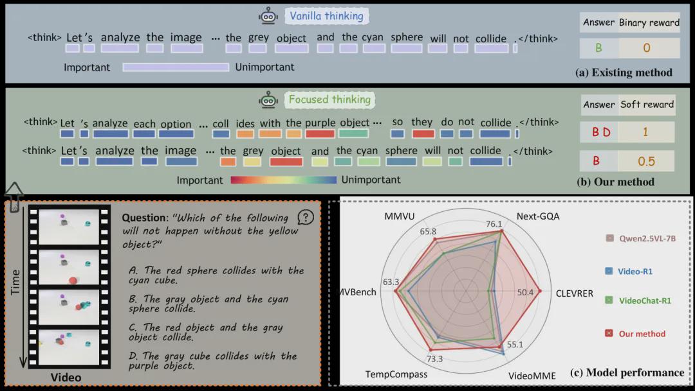
Task: Click the TempCompass axis label on the radar chart
Action: [x=396, y=374]
